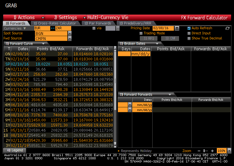Click the TN date 02/10/16

19,59
